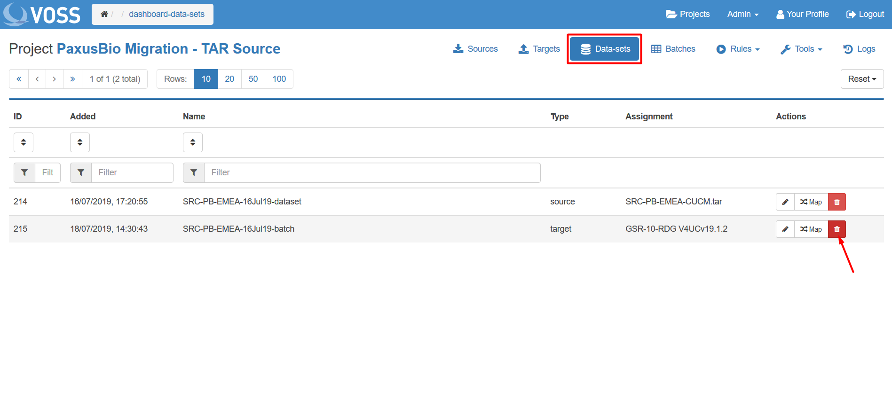Focus the Name filter text field
The image size is (892, 407).
[x=371, y=172]
